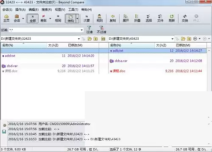The height and width of the screenshot is (152, 212).
Task: Open the 视图(V) menu
Action: point(60,10)
